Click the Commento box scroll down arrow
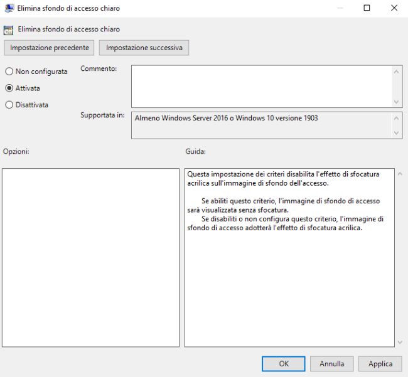This screenshot has height=377, width=408. pyautogui.click(x=397, y=102)
